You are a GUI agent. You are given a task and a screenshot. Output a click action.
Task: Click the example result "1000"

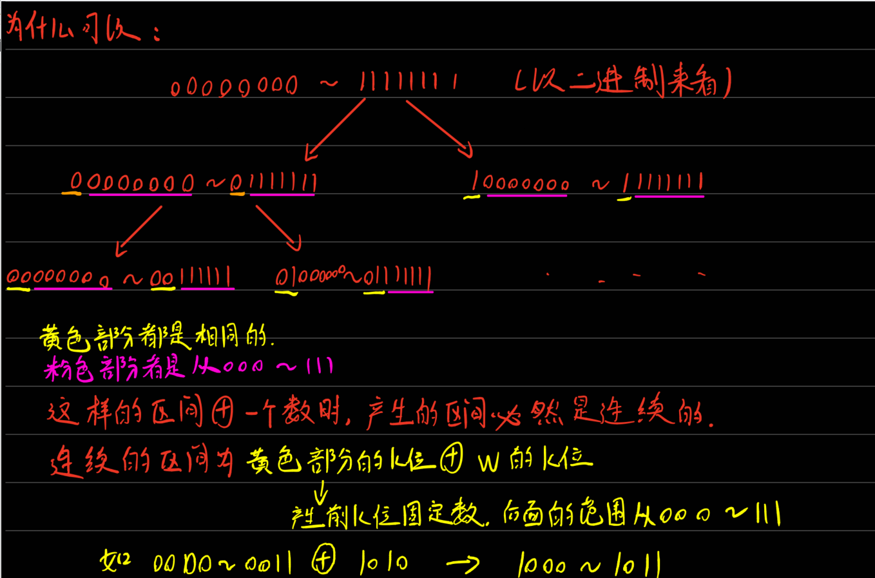[543, 565]
